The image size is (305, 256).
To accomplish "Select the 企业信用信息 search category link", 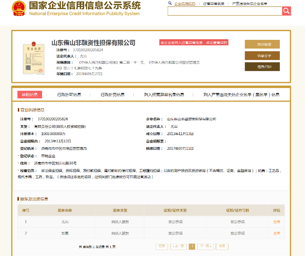I will [185, 4].
